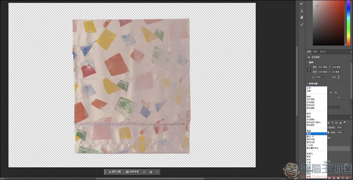
Task: Click the rotation angle field
Action: click(x=318, y=77)
